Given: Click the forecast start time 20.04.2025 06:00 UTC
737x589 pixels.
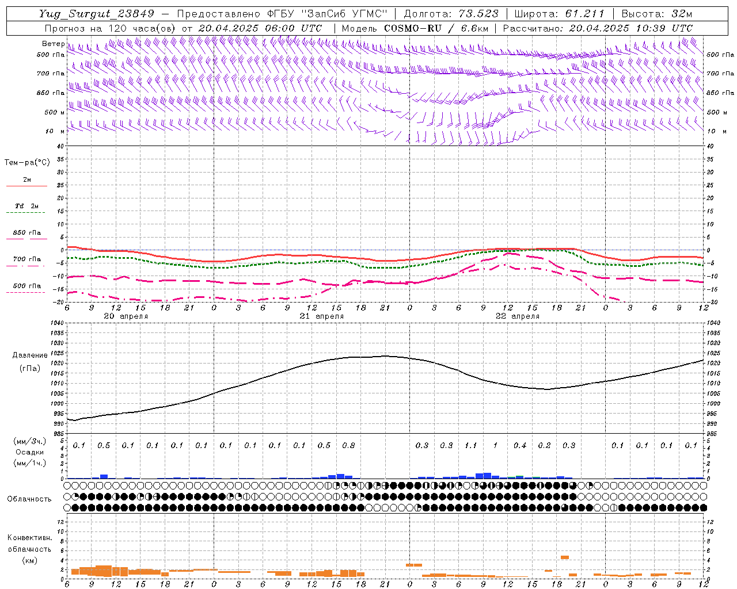Looking at the screenshot, I should (260, 28).
